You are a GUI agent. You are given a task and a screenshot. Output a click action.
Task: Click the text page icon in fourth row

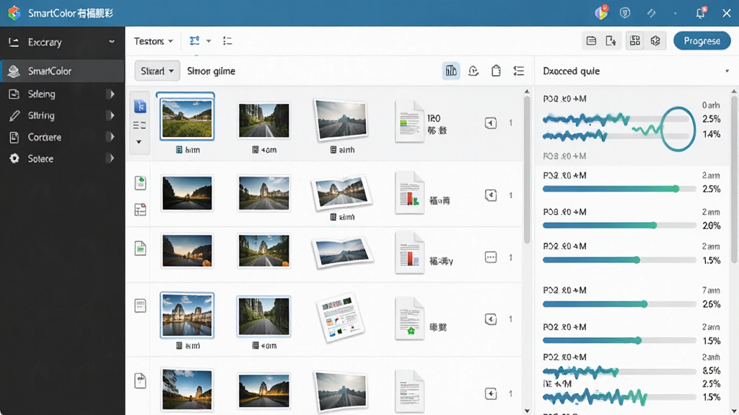(x=140, y=305)
